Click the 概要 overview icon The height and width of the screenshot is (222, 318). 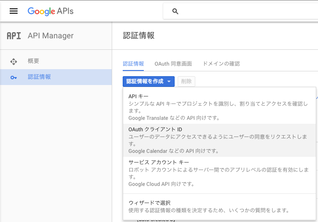pyautogui.click(x=14, y=62)
